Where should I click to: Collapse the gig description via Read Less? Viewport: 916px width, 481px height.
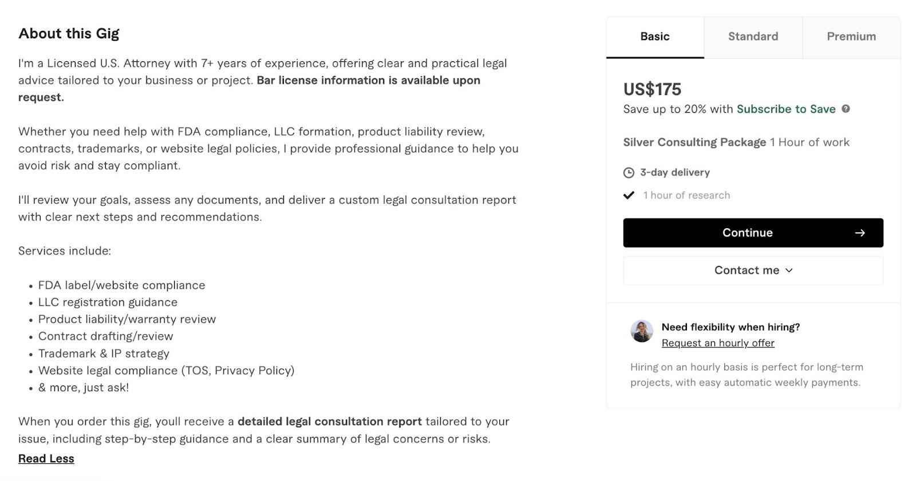pyautogui.click(x=46, y=458)
